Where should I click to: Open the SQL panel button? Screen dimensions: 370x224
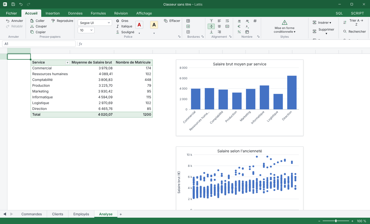339,13
